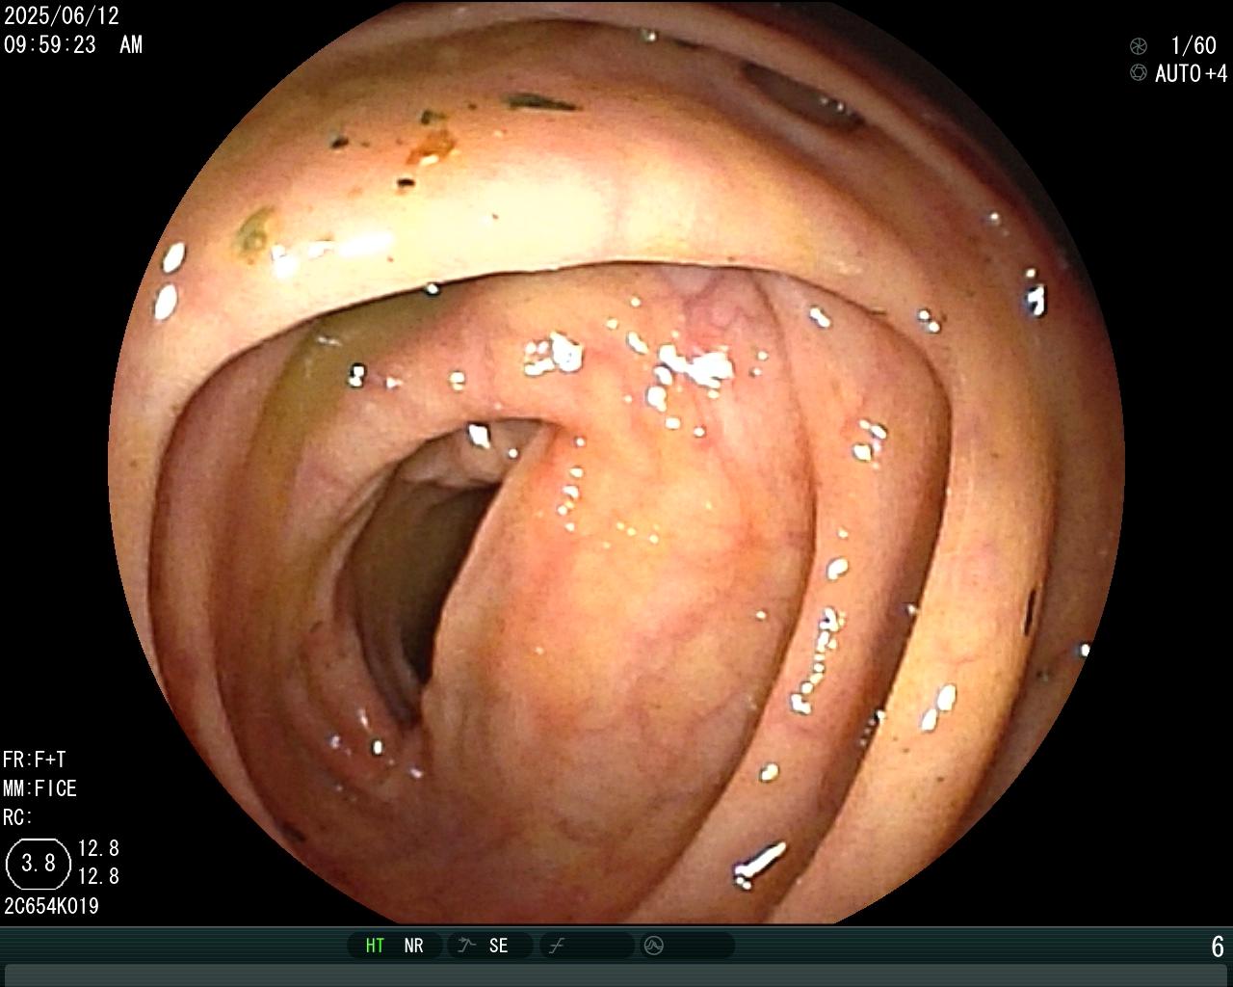
Task: Toggle the NR noise reduction indicator
Action: 413,946
